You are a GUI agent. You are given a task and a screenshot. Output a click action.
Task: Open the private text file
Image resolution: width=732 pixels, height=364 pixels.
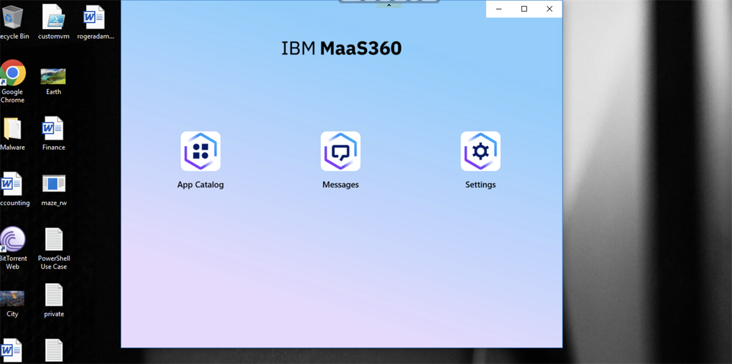[54, 295]
